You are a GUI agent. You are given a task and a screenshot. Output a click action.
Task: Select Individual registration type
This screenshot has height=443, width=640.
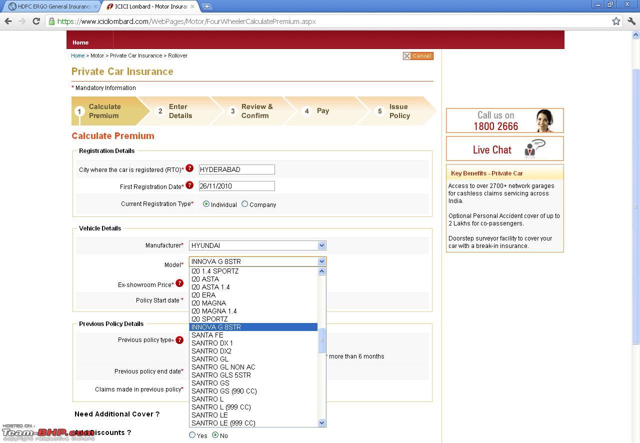point(206,204)
